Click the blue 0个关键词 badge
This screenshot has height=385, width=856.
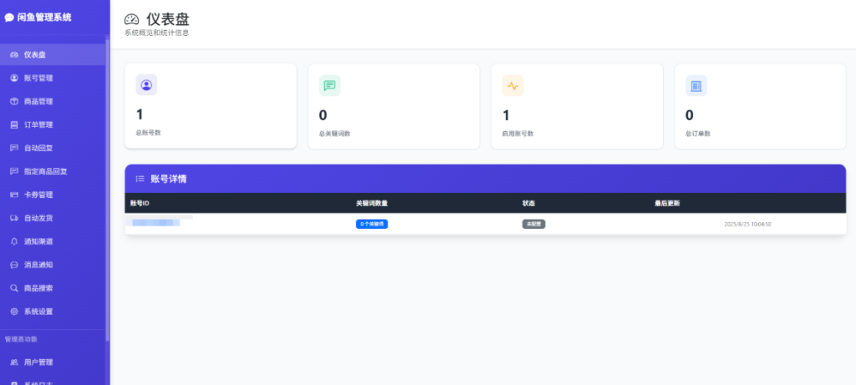[x=372, y=224]
